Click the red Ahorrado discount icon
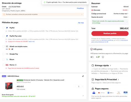The image size is (131, 102). click(x=92, y=10)
